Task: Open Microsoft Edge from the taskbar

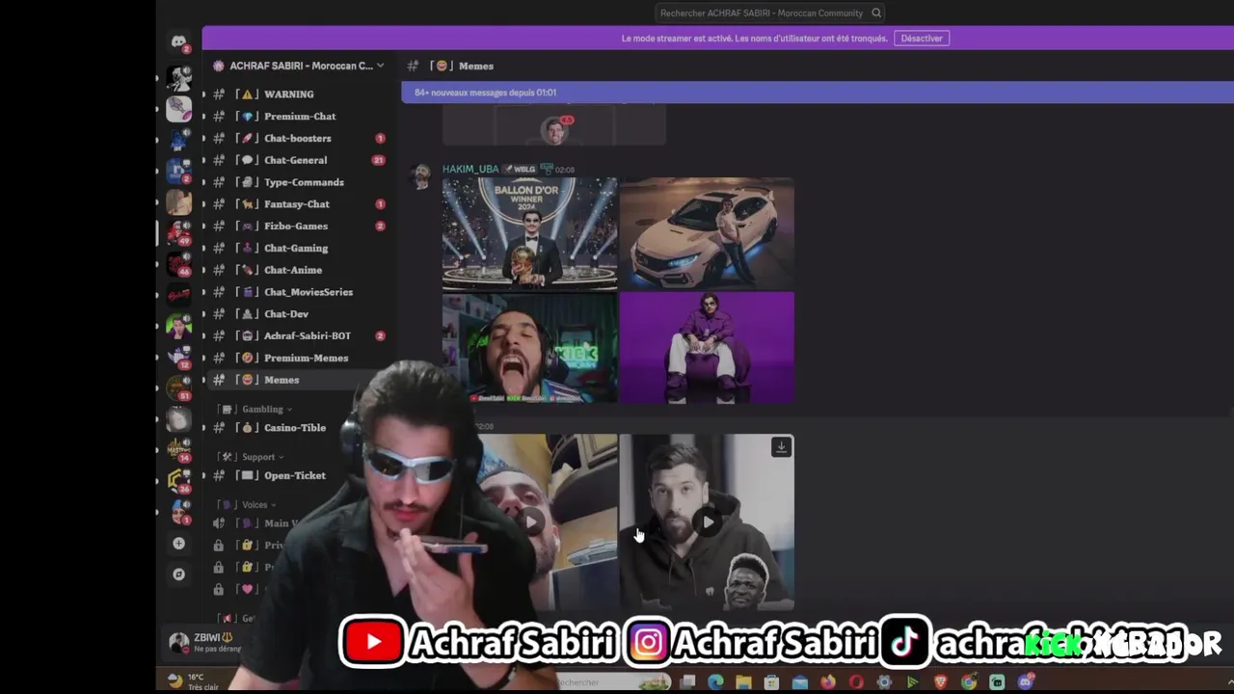Action: tap(715, 682)
